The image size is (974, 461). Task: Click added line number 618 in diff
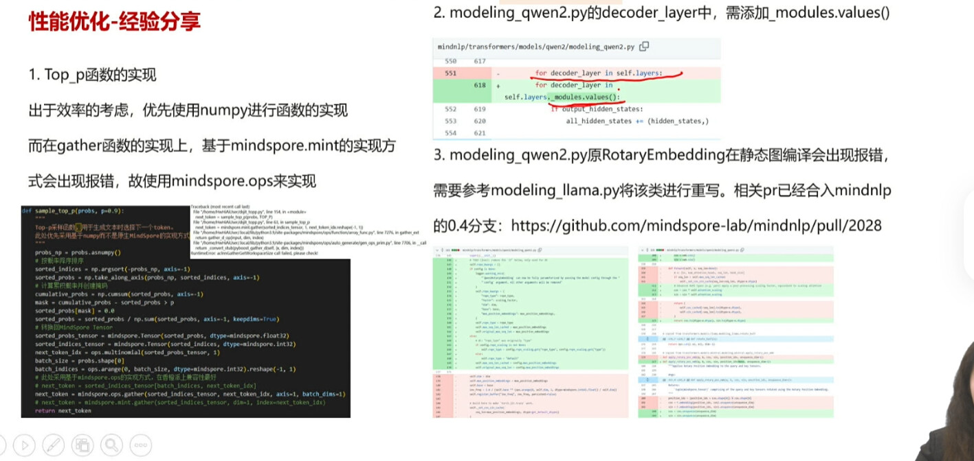(479, 86)
